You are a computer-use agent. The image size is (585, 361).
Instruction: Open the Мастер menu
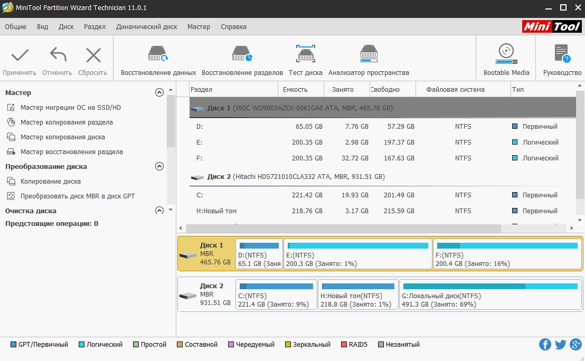199,27
